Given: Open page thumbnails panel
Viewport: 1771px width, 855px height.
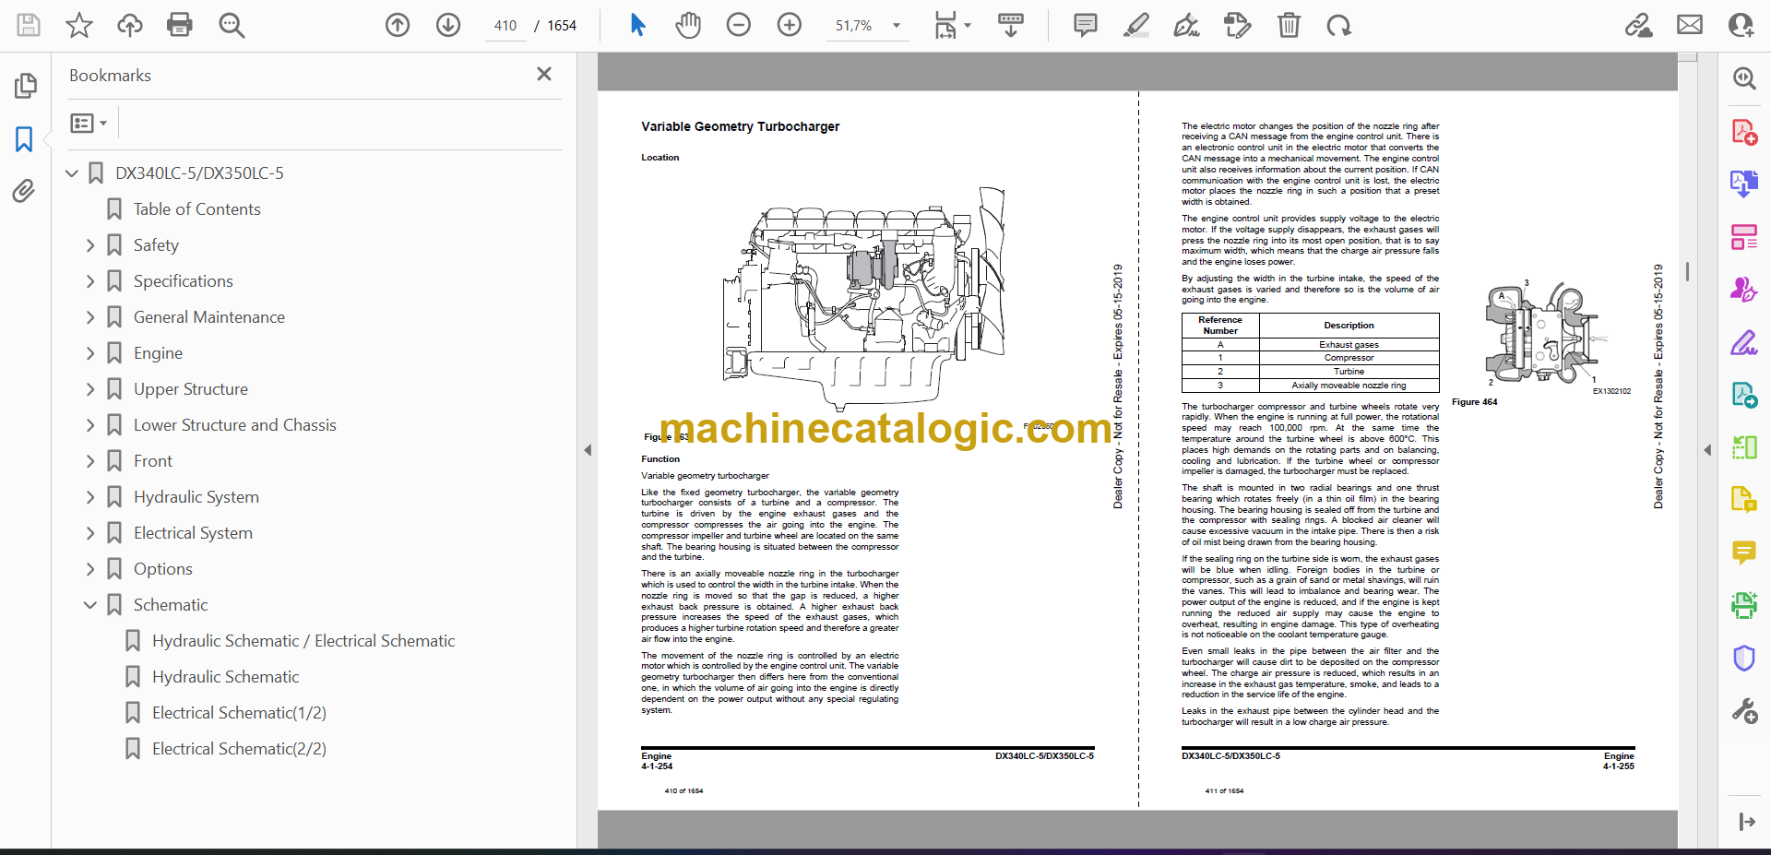Looking at the screenshot, I should click(x=25, y=86).
